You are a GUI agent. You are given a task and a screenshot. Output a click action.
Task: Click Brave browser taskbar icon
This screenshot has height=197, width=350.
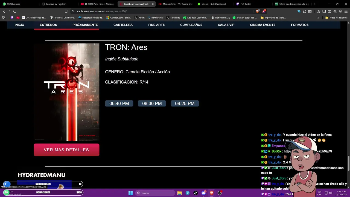211,193
